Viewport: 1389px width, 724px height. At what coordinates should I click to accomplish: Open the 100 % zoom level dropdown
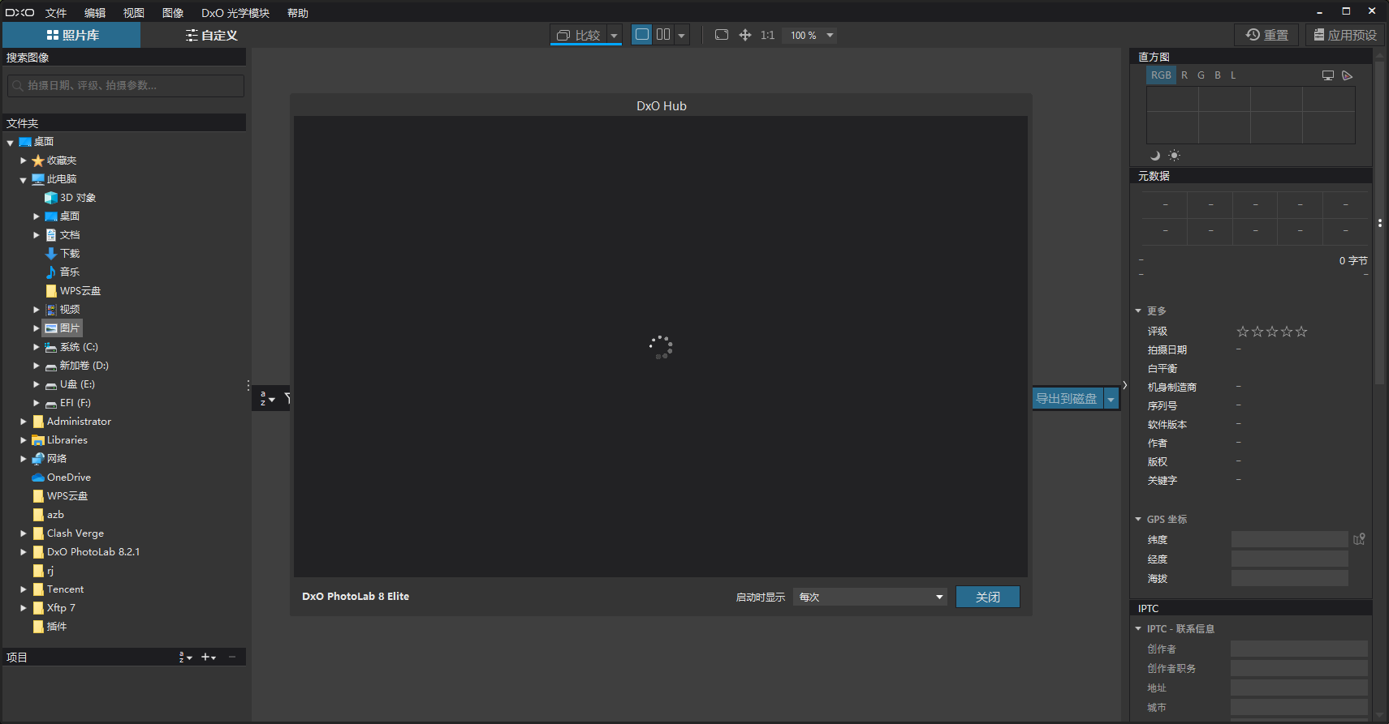coord(830,36)
